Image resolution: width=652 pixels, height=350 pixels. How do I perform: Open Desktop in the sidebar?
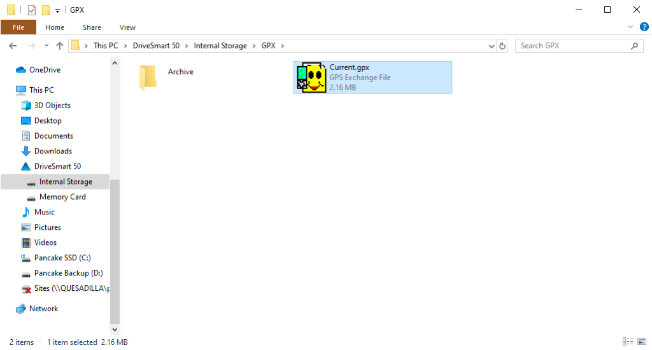click(x=48, y=120)
